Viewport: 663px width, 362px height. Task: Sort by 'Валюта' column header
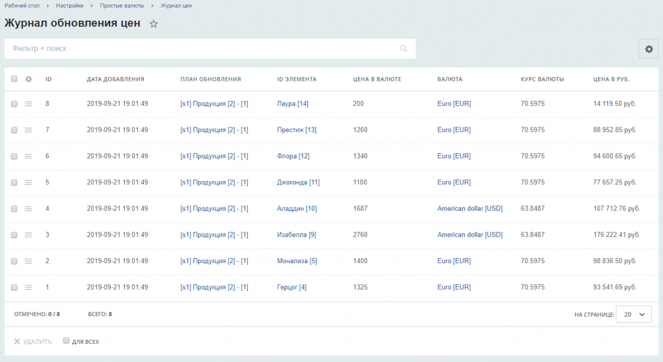449,79
